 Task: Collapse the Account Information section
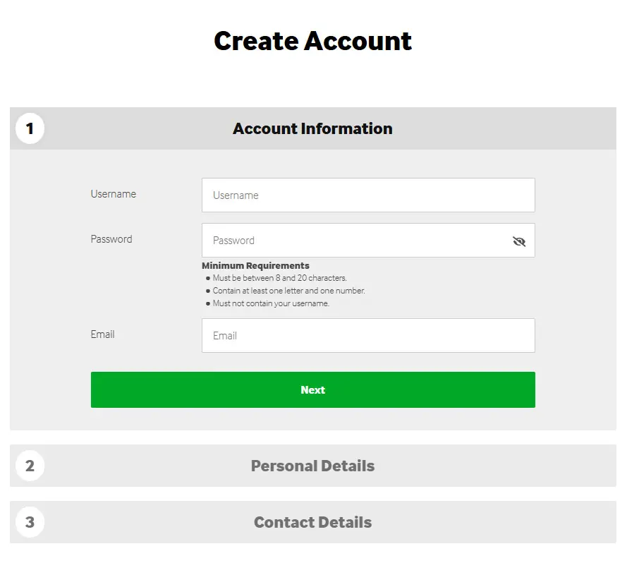pyautogui.click(x=312, y=128)
